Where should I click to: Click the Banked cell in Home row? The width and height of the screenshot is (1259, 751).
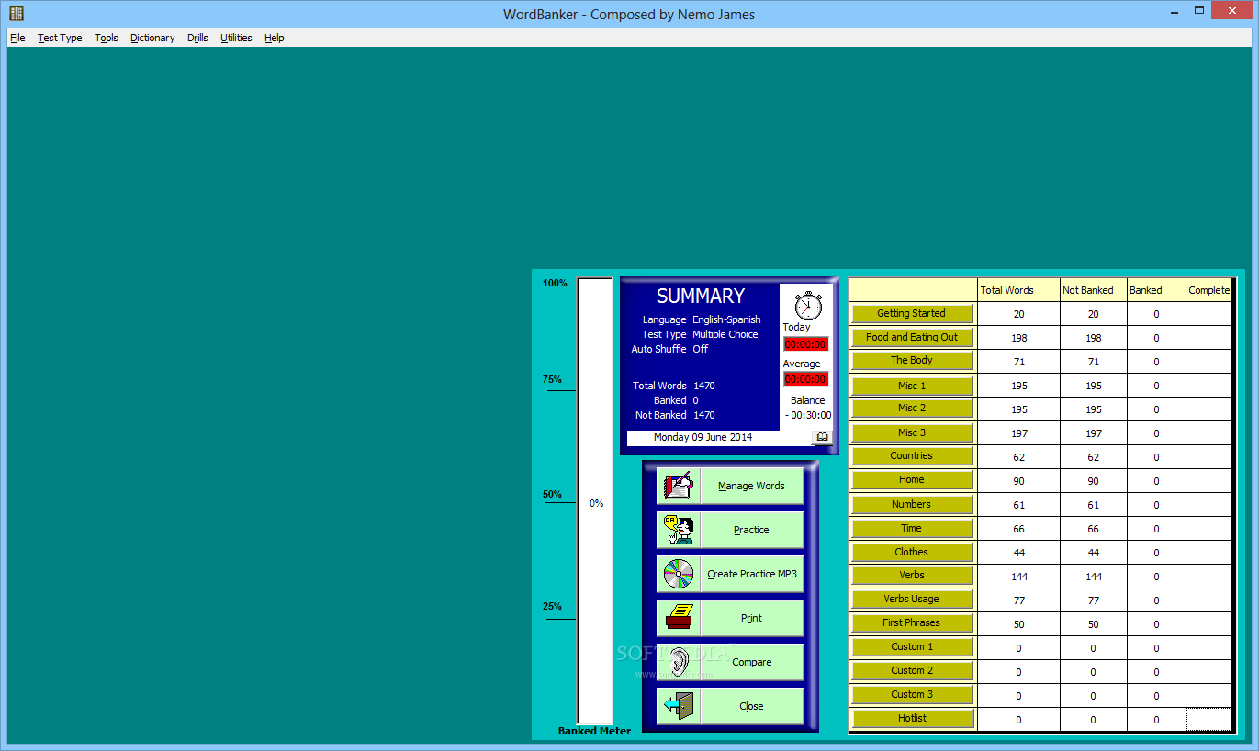(x=1156, y=481)
